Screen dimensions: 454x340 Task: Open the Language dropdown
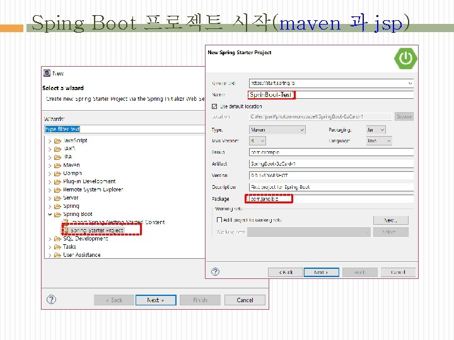[379, 141]
